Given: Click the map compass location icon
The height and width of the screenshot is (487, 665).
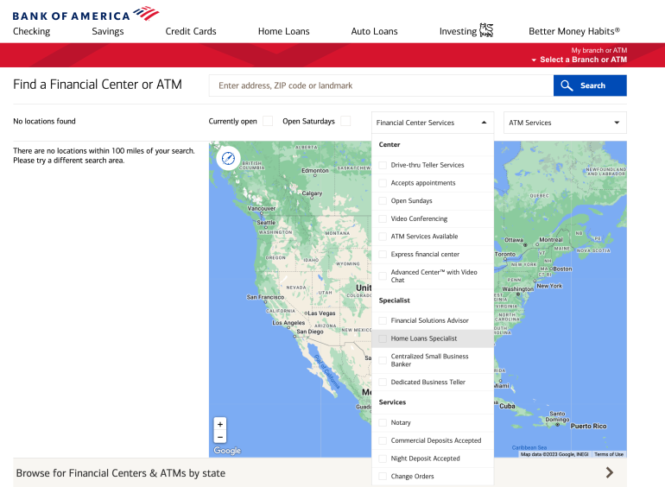Looking at the screenshot, I should [228, 158].
